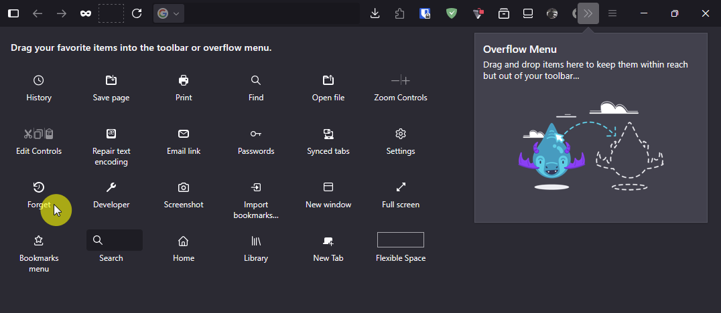721x313 pixels.
Task: Click the History clock icon
Action: pos(39,81)
